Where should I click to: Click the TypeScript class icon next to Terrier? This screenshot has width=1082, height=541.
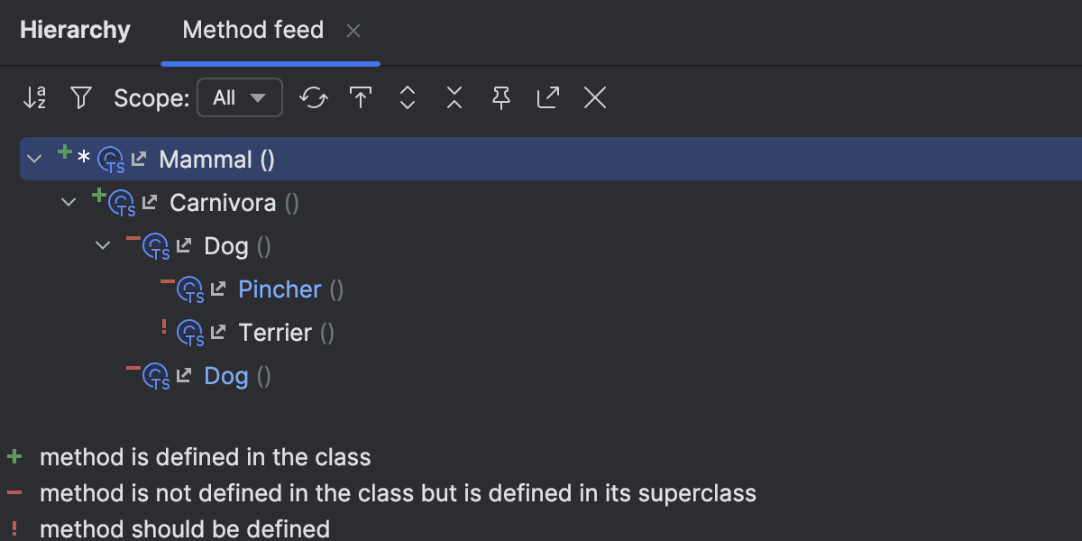click(x=192, y=332)
